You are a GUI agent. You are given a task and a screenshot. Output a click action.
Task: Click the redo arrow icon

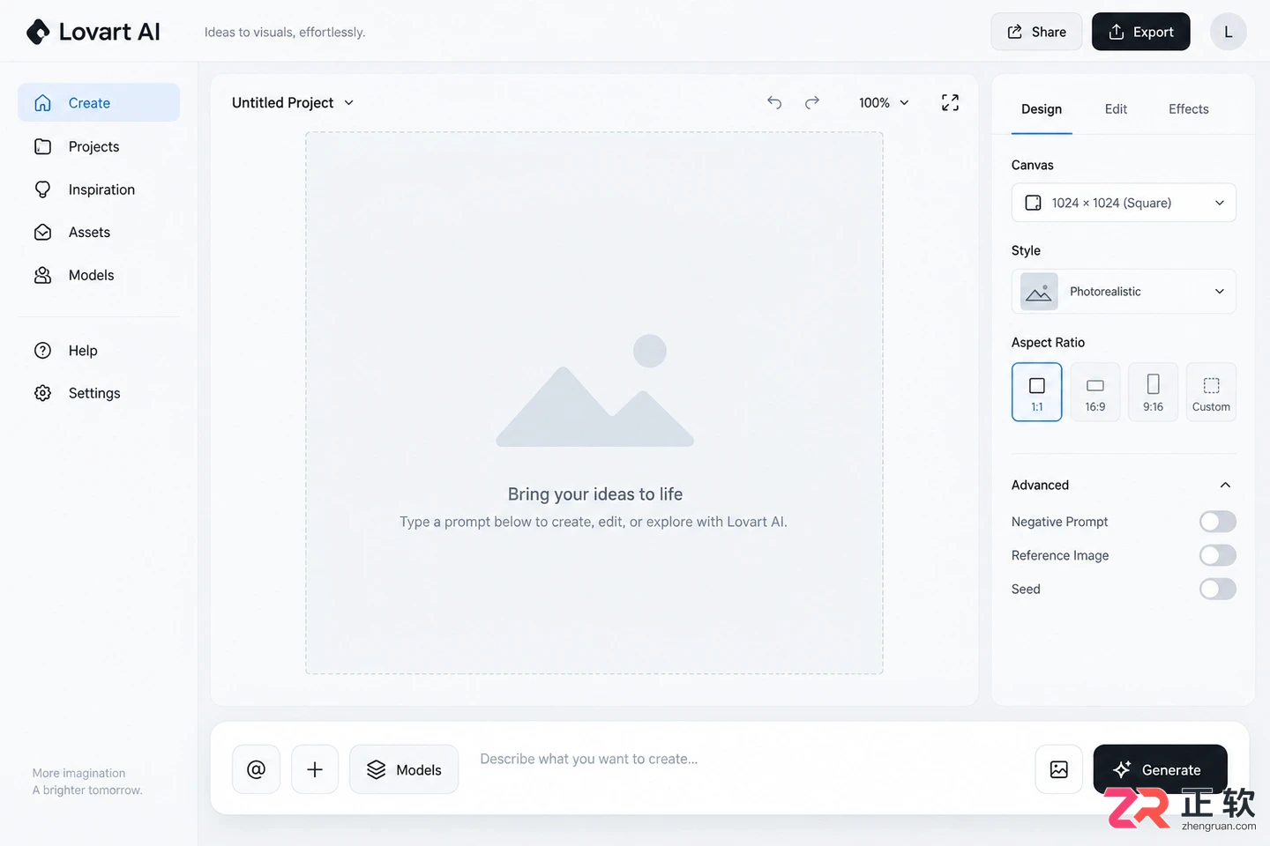(812, 102)
